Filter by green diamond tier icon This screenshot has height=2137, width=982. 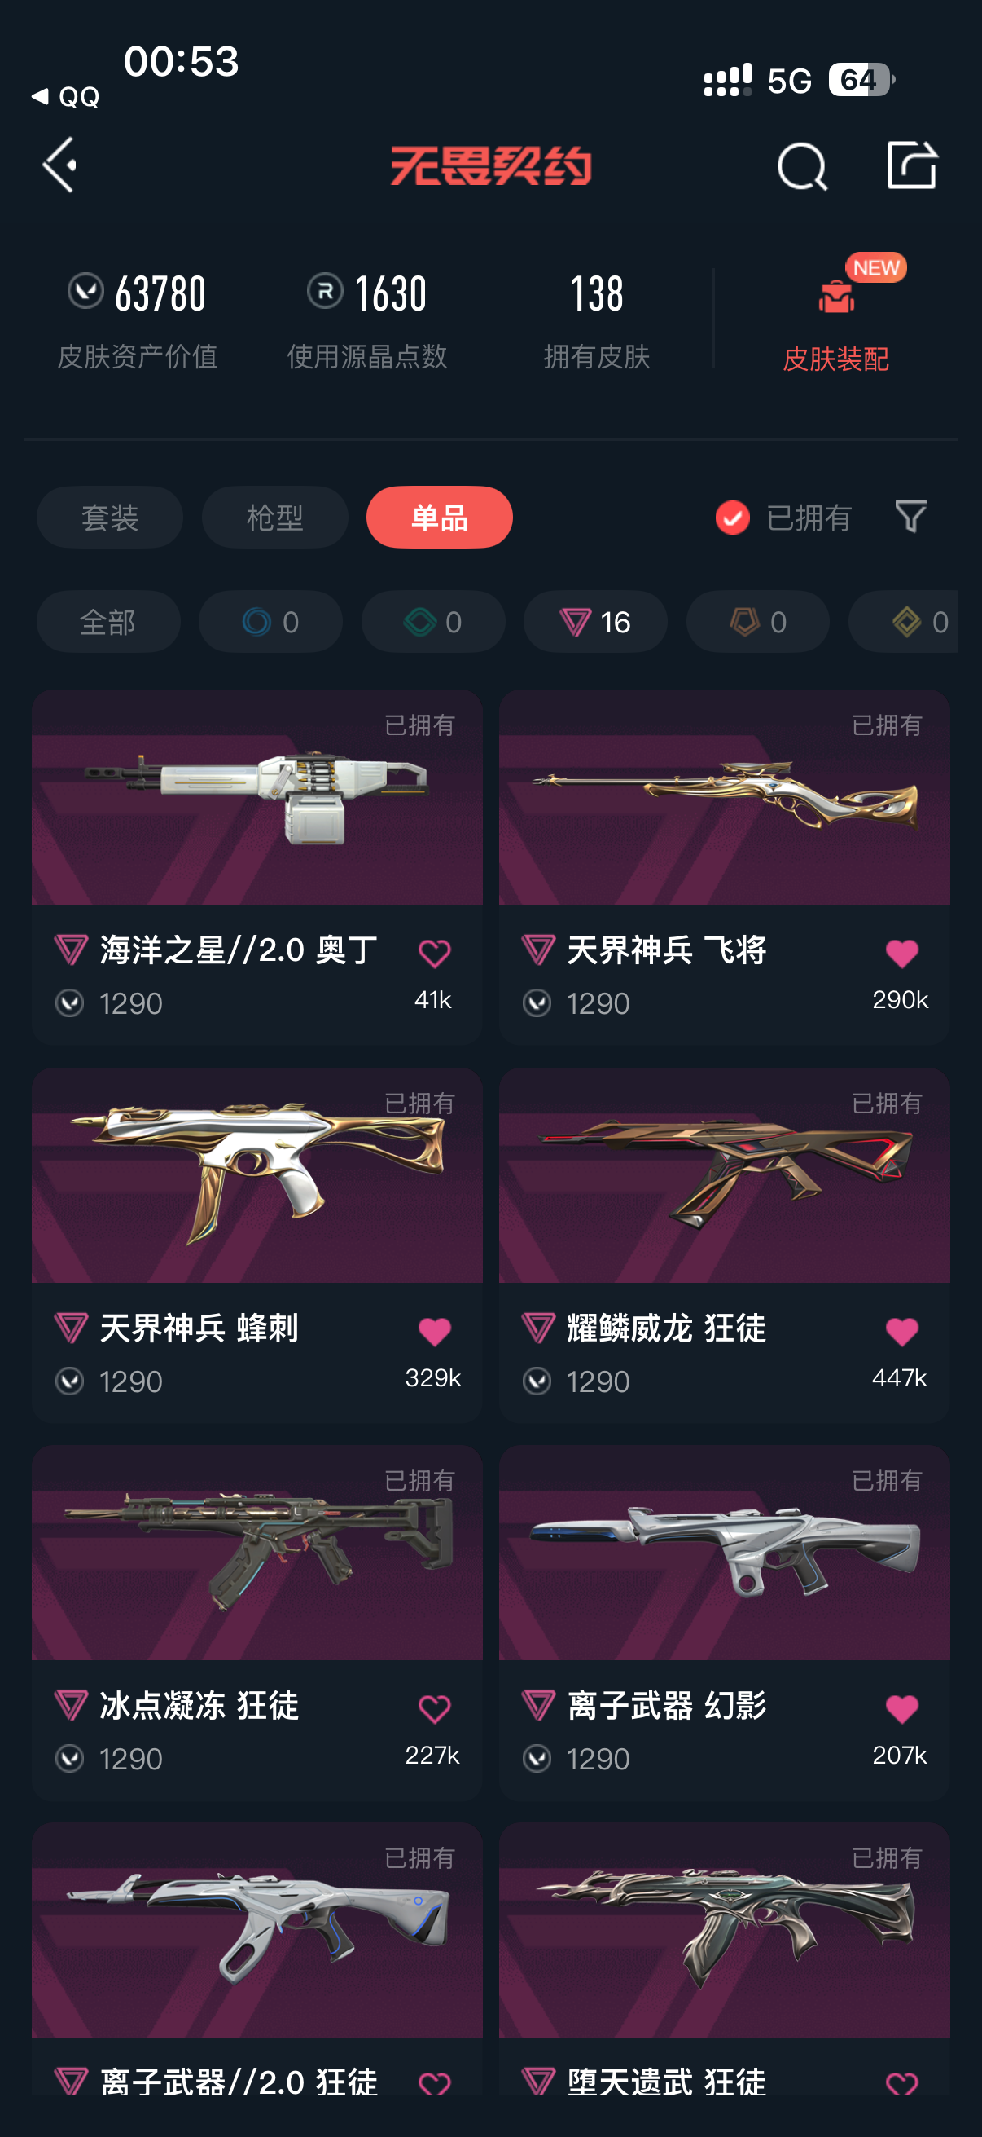coord(432,621)
